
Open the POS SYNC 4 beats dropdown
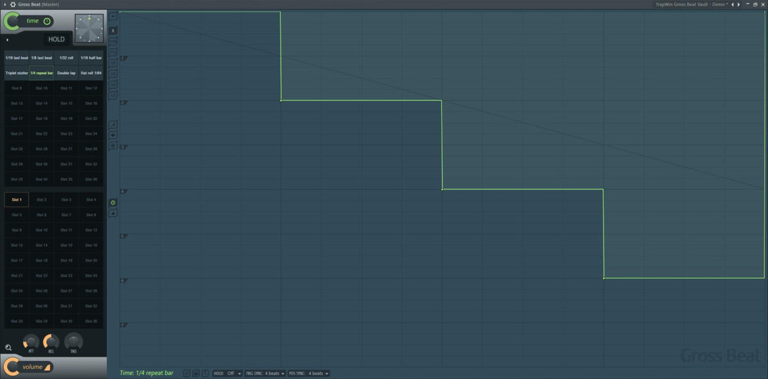[308, 373]
